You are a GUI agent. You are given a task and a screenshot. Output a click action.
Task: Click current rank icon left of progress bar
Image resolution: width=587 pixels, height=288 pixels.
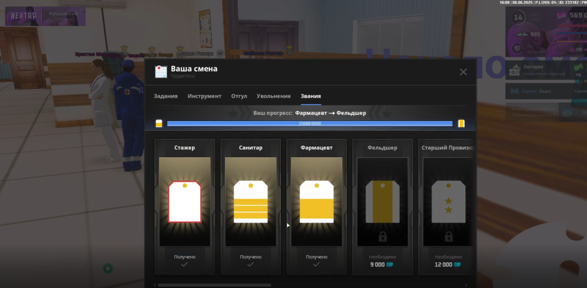pyautogui.click(x=159, y=124)
